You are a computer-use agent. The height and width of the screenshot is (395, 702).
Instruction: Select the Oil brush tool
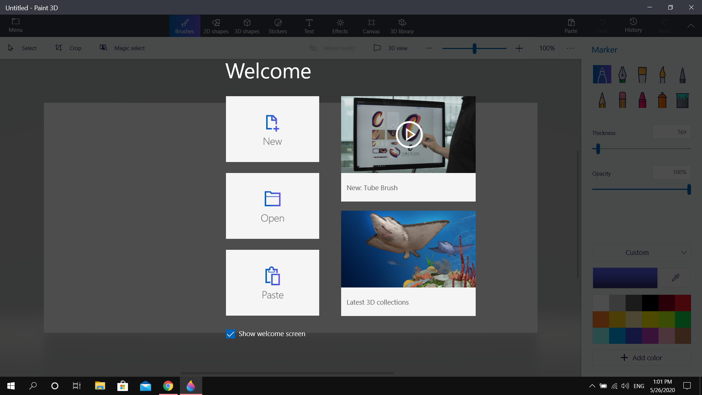(642, 74)
